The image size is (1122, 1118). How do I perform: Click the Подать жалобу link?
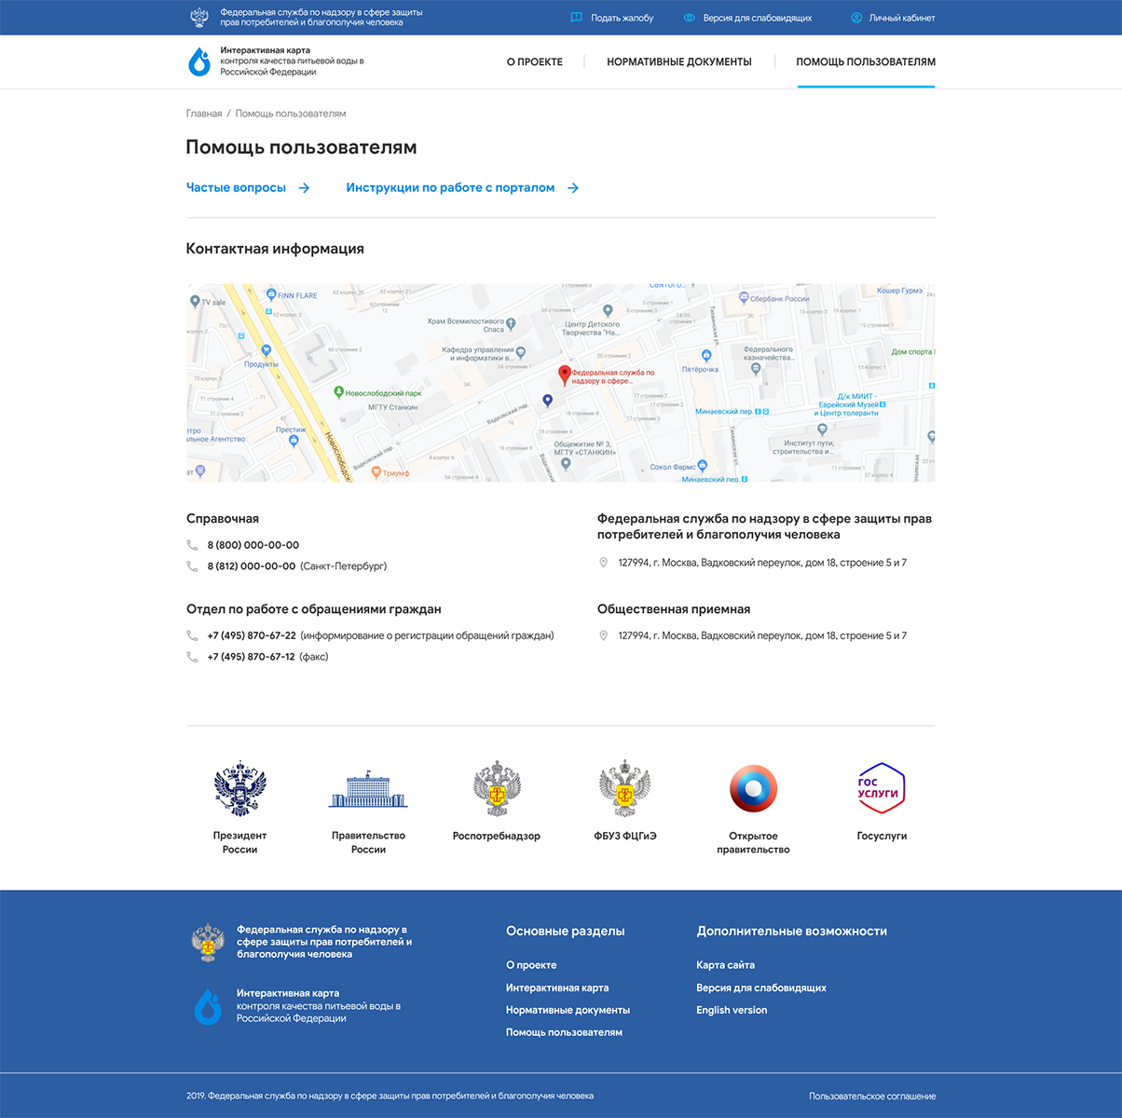[623, 18]
